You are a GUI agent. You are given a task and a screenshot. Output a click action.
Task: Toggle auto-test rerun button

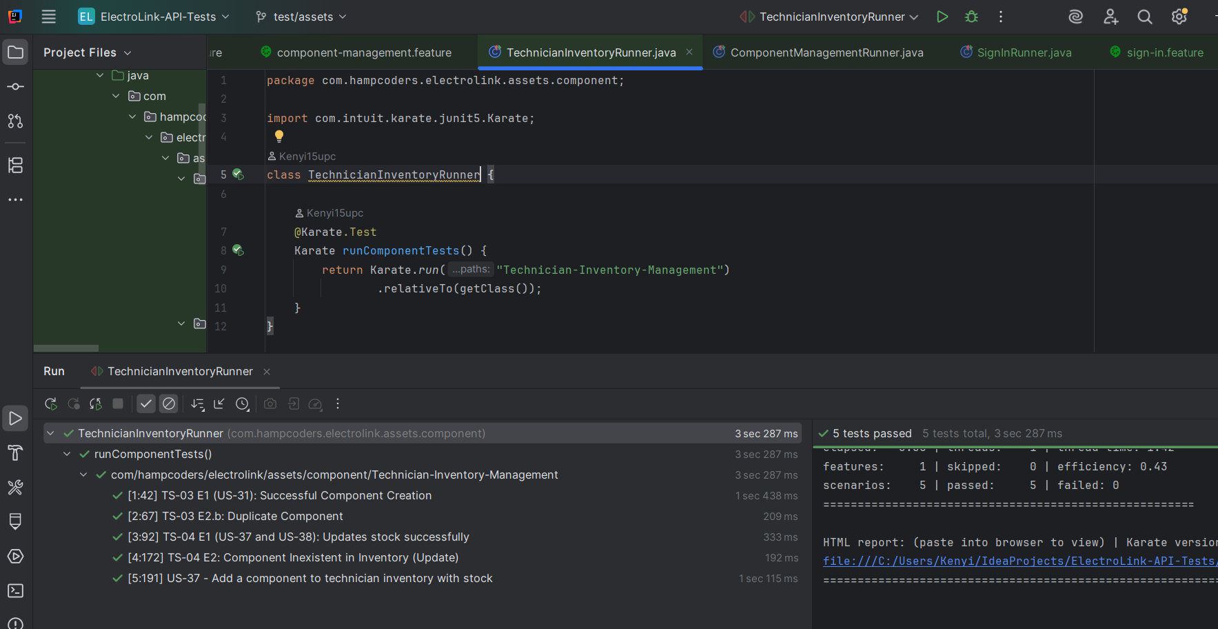point(96,404)
